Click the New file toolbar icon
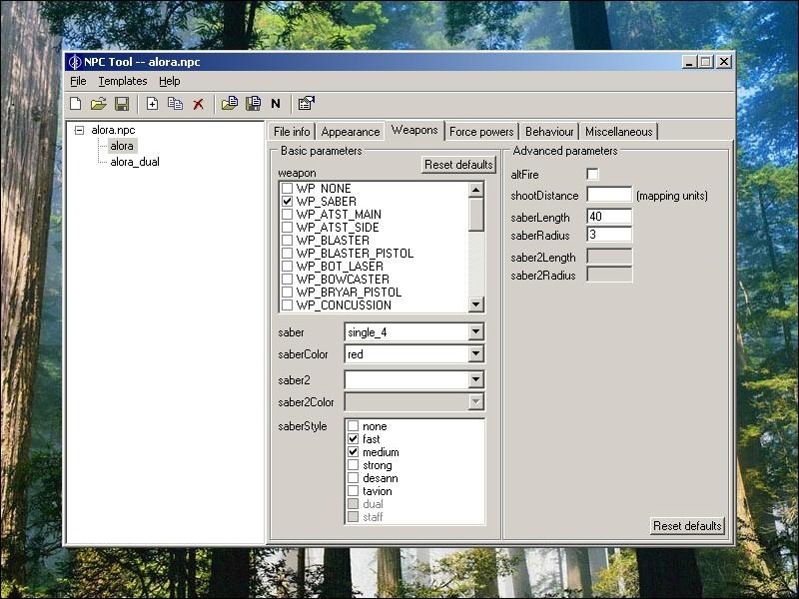Viewport: 799px width, 599px height. coord(76,104)
